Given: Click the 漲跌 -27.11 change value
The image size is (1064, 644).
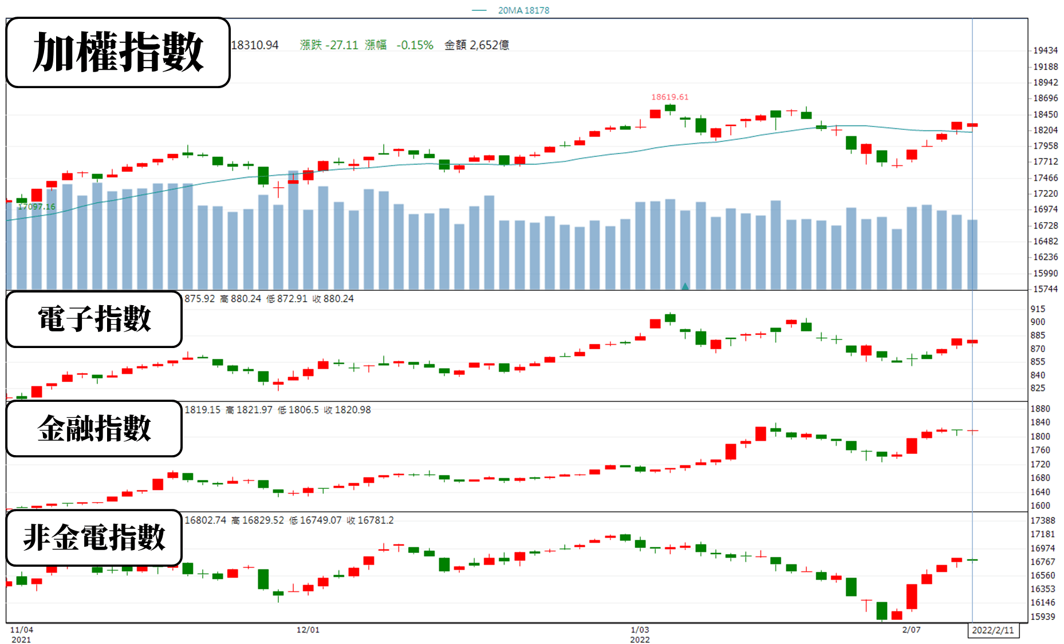Looking at the screenshot, I should [x=329, y=45].
